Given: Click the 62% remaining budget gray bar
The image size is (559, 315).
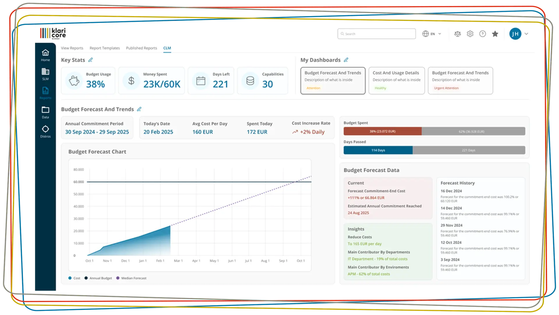Looking at the screenshot, I should coord(473,131).
